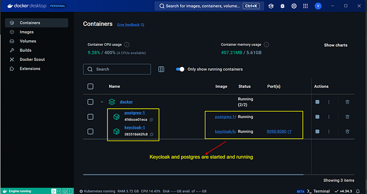Collapse the docker compose stack chevron
The width and height of the screenshot is (367, 194).
(x=102, y=102)
